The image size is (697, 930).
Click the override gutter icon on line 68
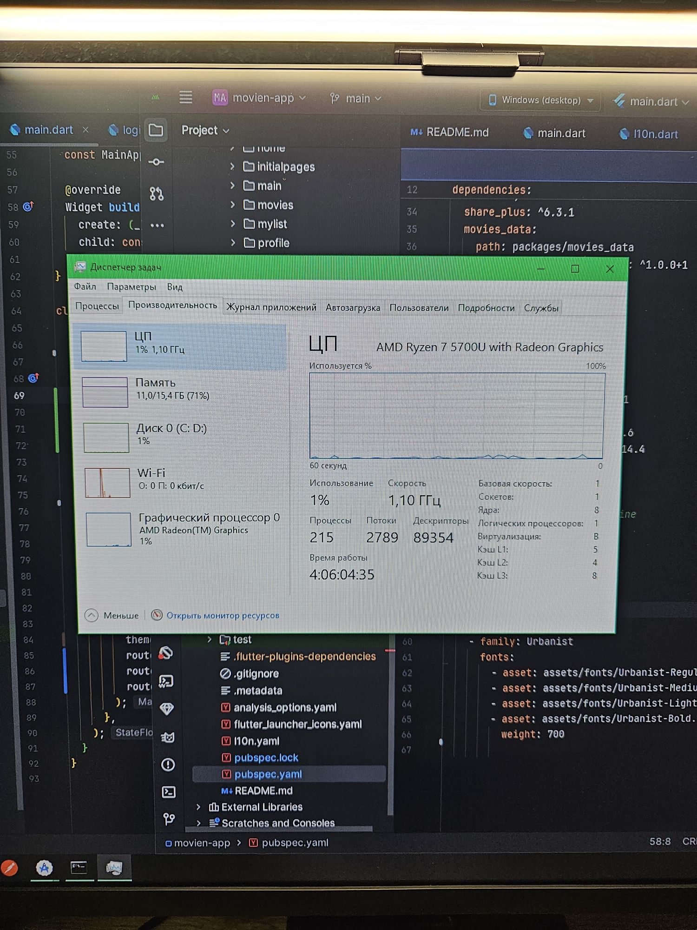tap(33, 378)
